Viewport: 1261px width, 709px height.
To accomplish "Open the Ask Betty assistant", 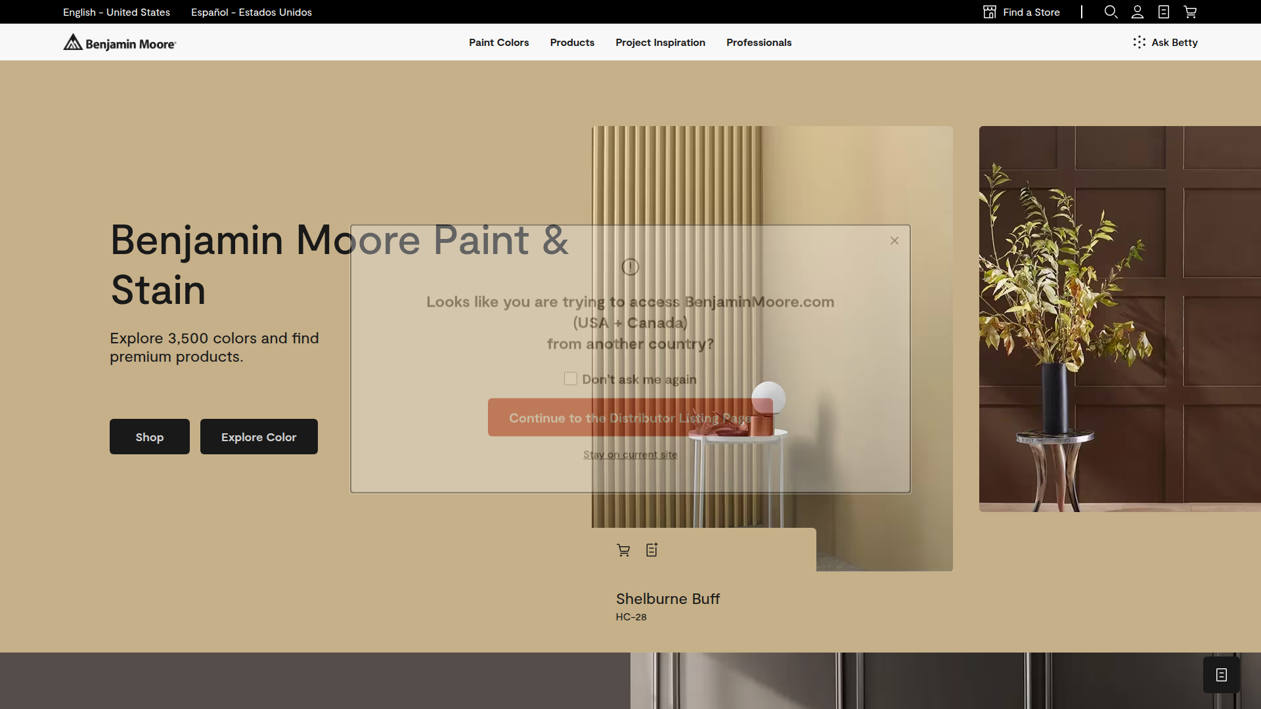I will [1165, 42].
